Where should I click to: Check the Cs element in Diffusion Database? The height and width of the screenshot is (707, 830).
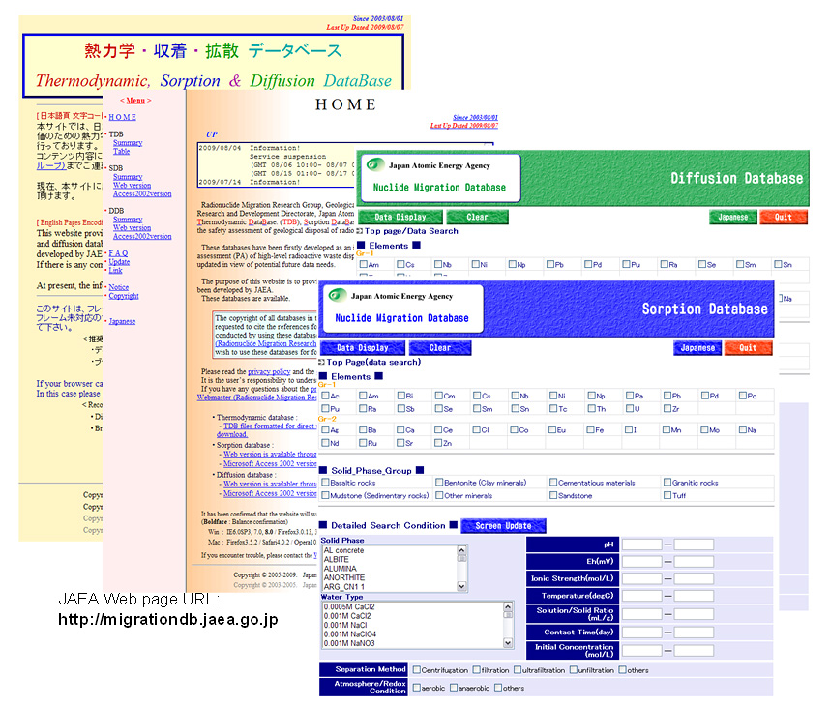point(401,264)
